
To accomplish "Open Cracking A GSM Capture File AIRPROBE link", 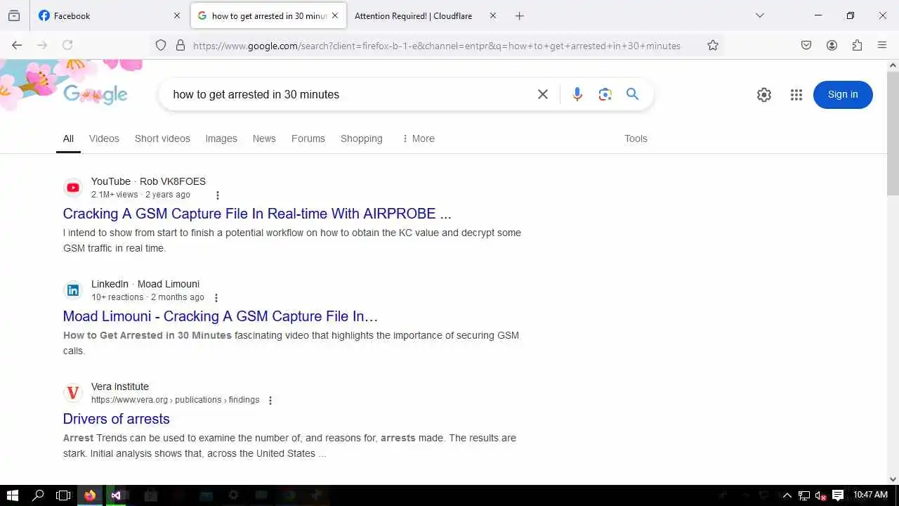I will pyautogui.click(x=257, y=214).
